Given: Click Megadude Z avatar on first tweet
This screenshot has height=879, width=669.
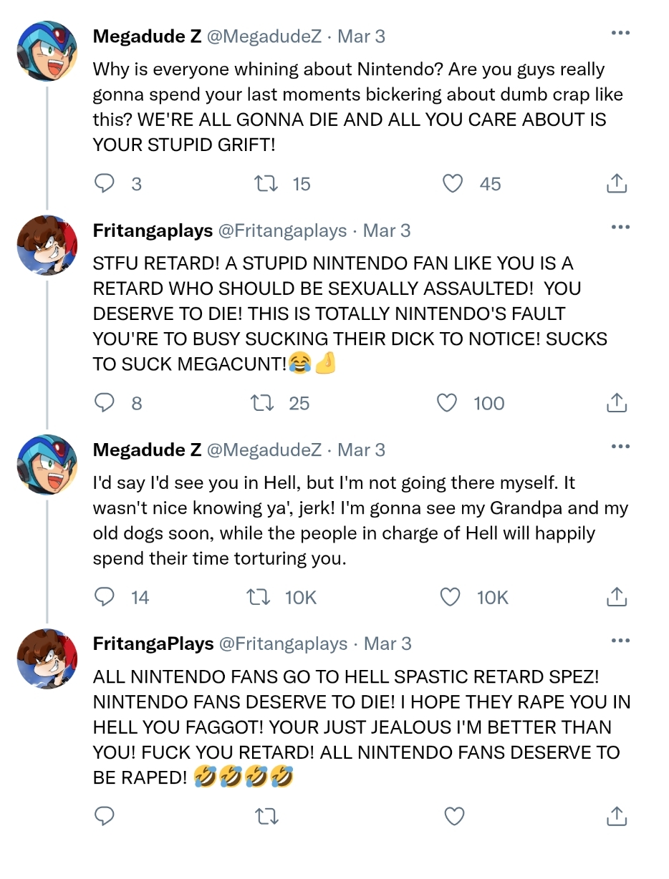Looking at the screenshot, I should [47, 50].
